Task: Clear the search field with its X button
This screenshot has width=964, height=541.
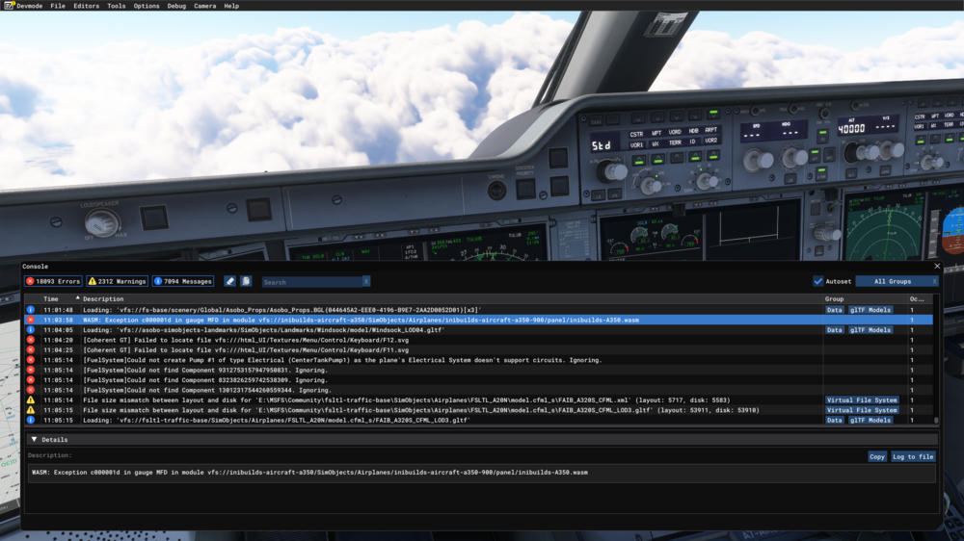Action: [366, 282]
